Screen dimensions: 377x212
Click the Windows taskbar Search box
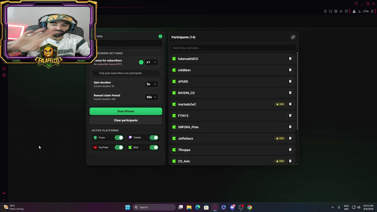(x=155, y=207)
